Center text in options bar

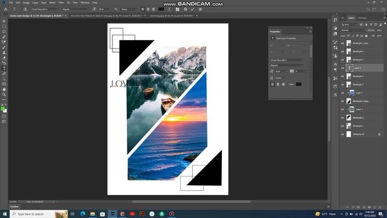[148, 10]
